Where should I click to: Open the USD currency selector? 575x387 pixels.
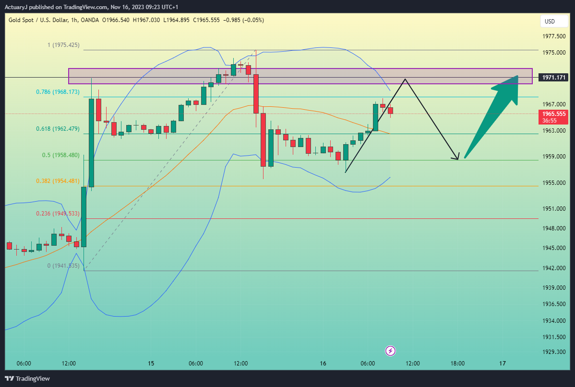[x=554, y=21]
